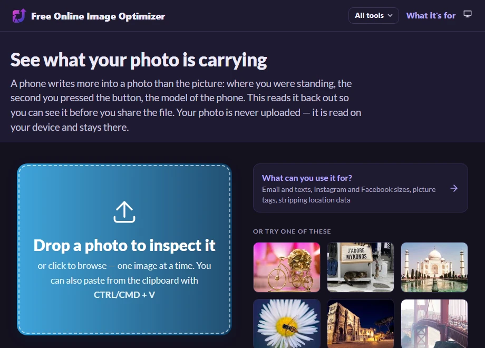Click the Image Optimizer logo icon
This screenshot has width=485, height=348.
[x=19, y=16]
